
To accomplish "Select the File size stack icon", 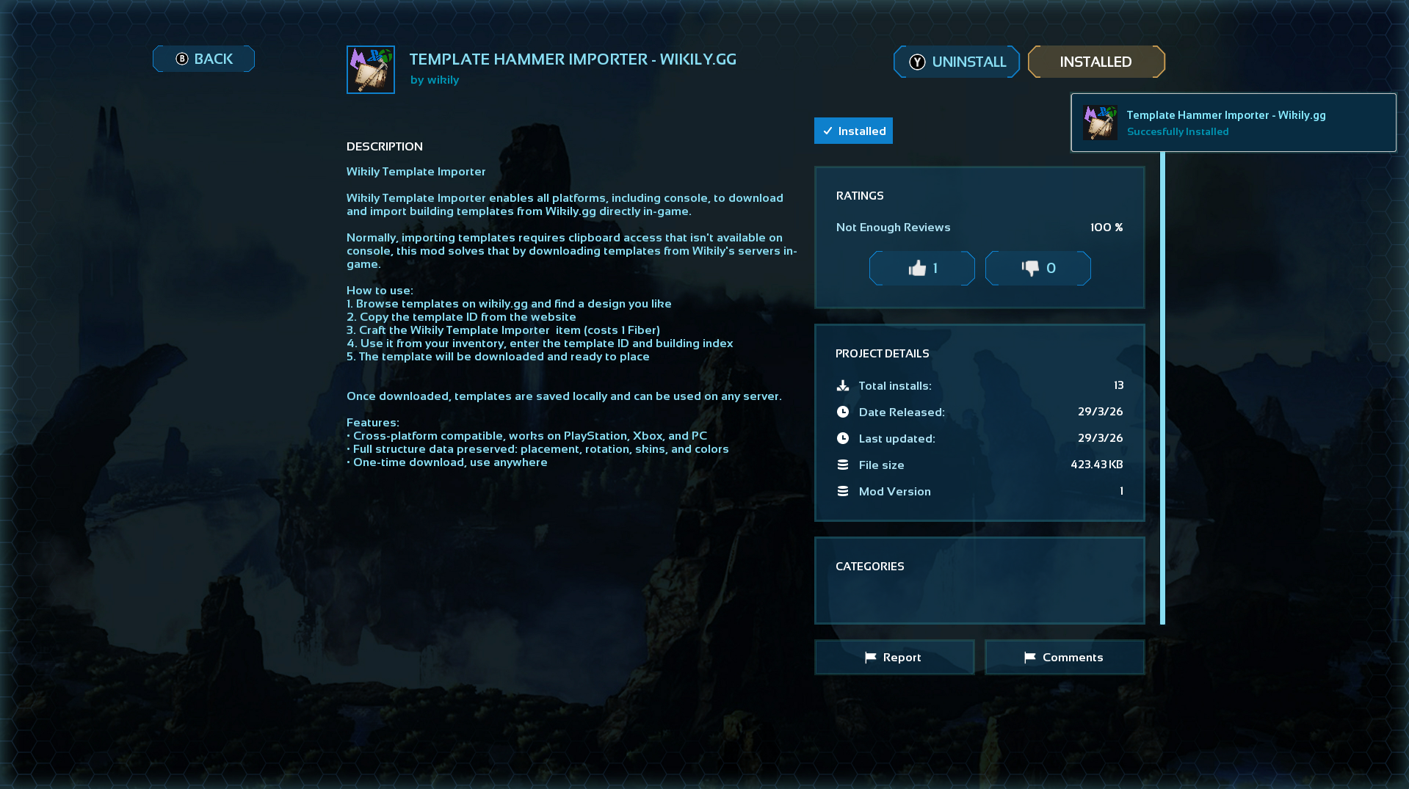I will (x=842, y=465).
